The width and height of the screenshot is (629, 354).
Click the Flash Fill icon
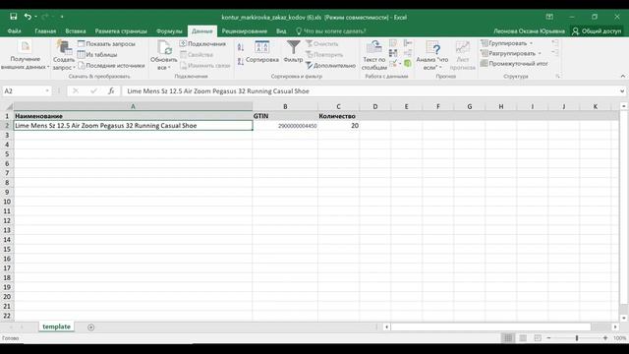(393, 43)
